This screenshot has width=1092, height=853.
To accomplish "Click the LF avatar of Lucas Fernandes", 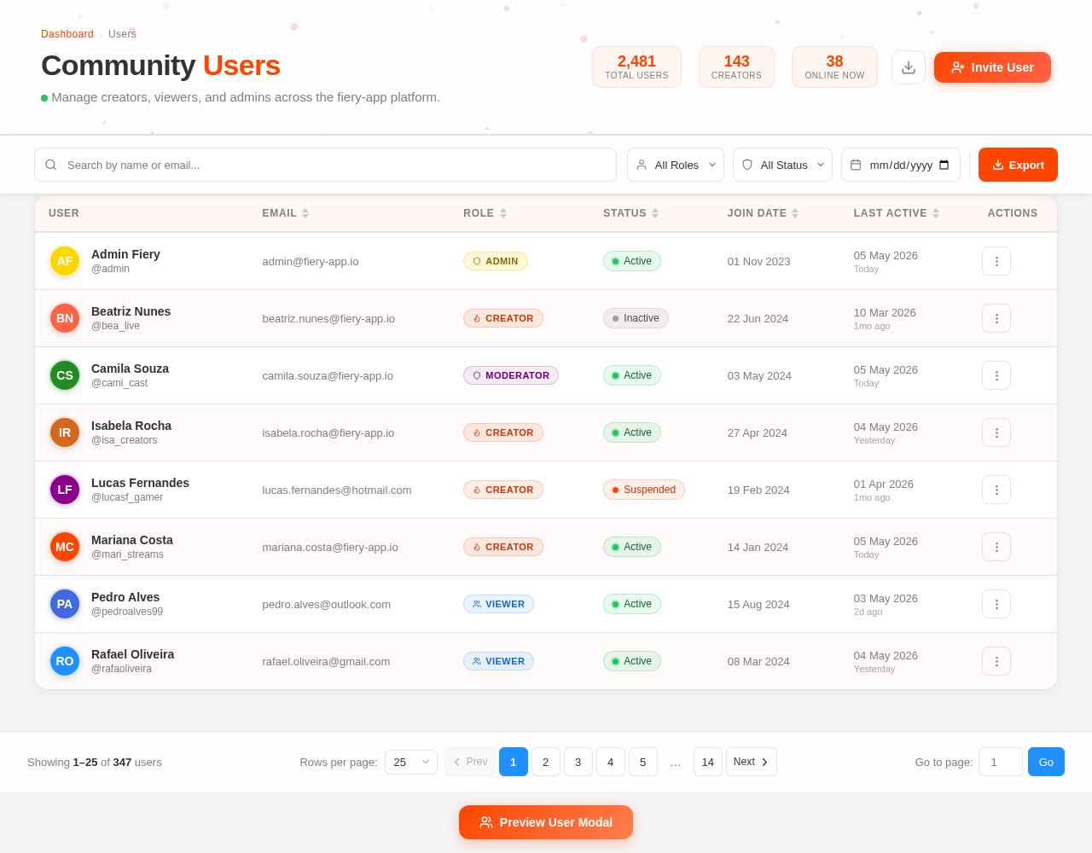I will 65,490.
